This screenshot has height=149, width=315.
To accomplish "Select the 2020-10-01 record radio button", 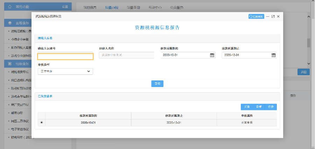I will coord(42,123).
